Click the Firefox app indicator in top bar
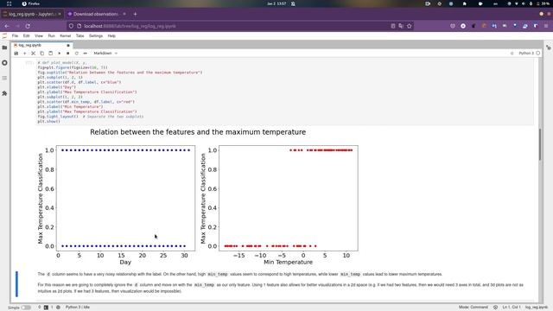 click(x=31, y=3)
